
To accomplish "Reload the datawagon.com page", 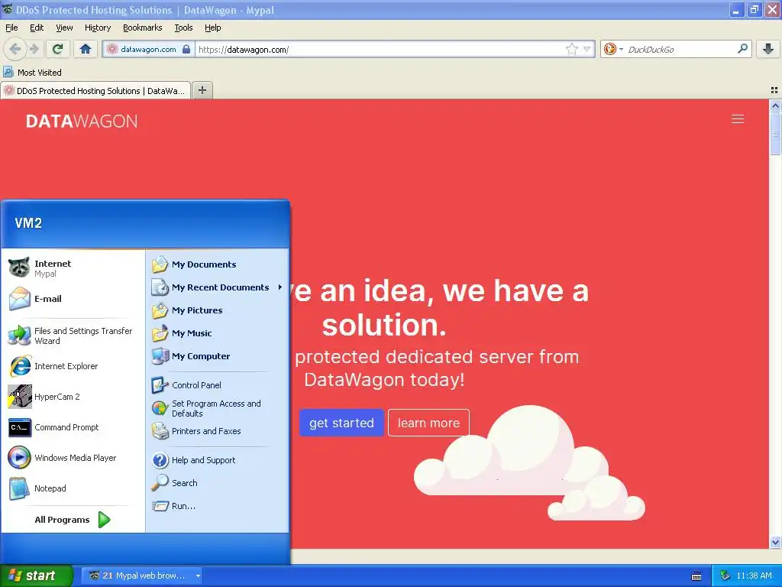I will point(58,49).
